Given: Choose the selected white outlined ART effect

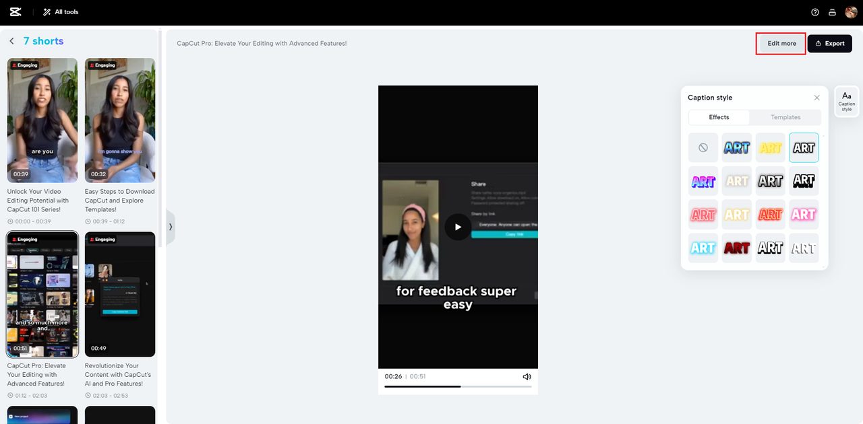Looking at the screenshot, I should (804, 147).
